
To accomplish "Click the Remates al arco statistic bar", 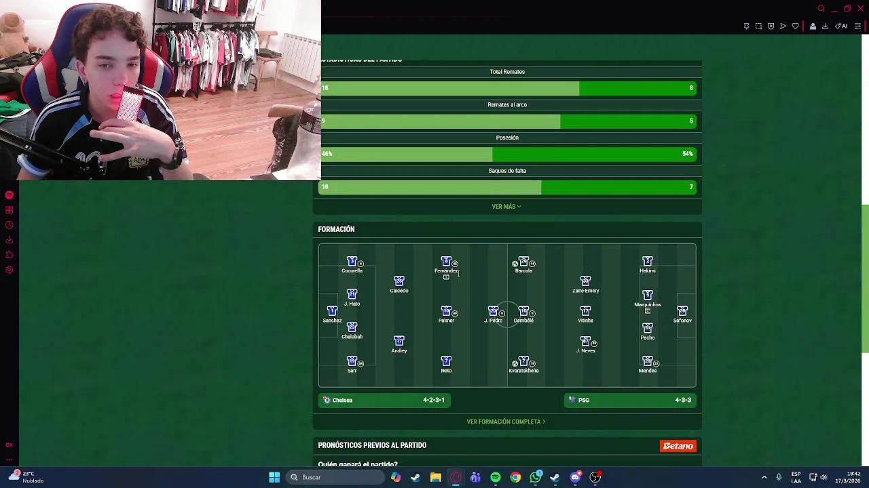I will pyautogui.click(x=508, y=121).
